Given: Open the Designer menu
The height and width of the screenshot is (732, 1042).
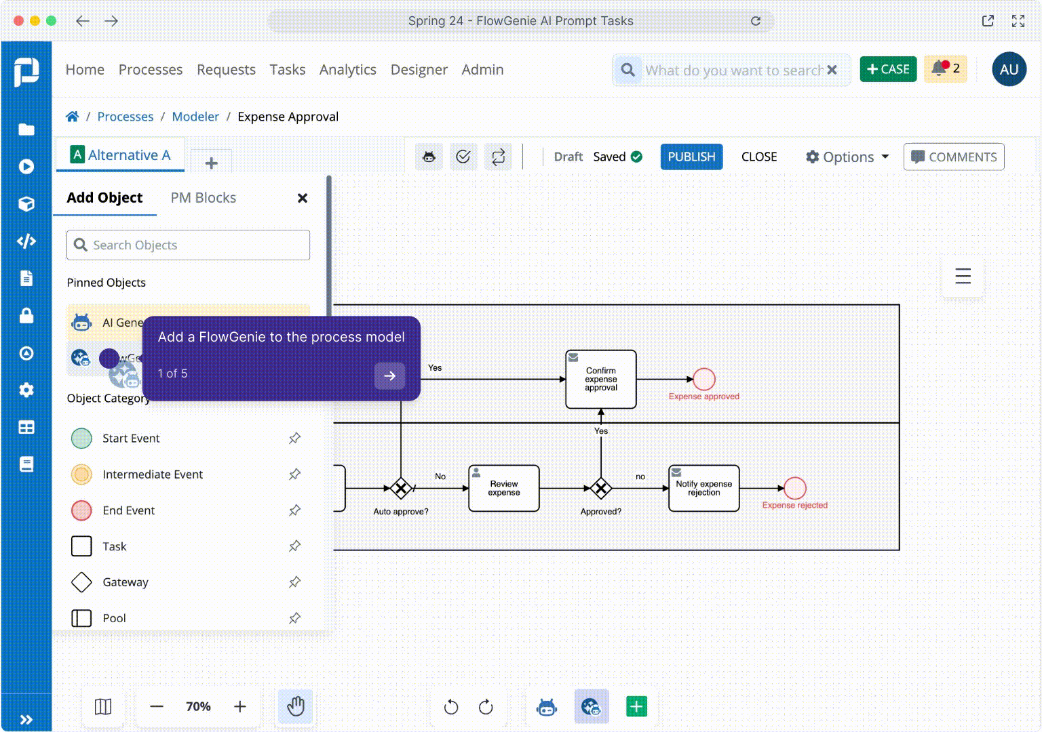Looking at the screenshot, I should click(x=419, y=69).
